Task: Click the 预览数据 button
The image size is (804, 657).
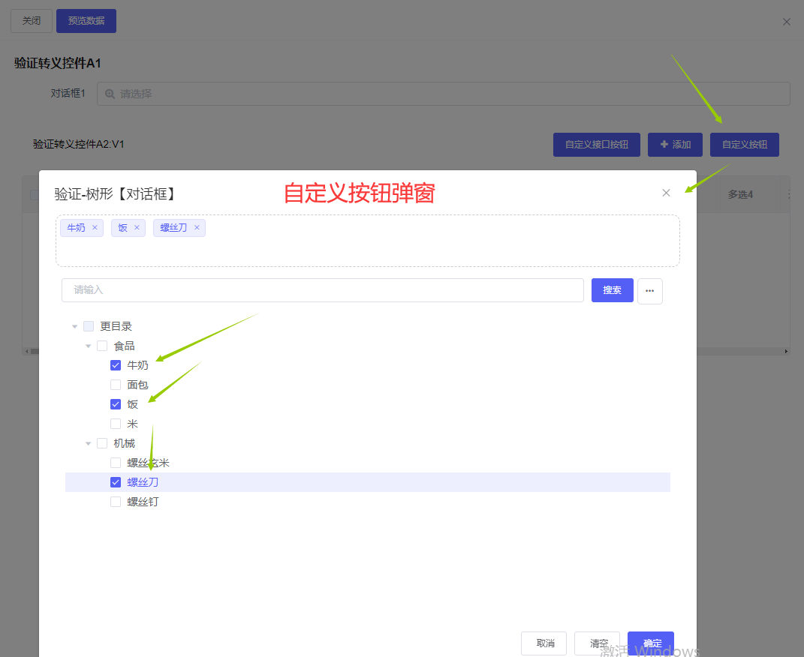Action: coord(86,21)
